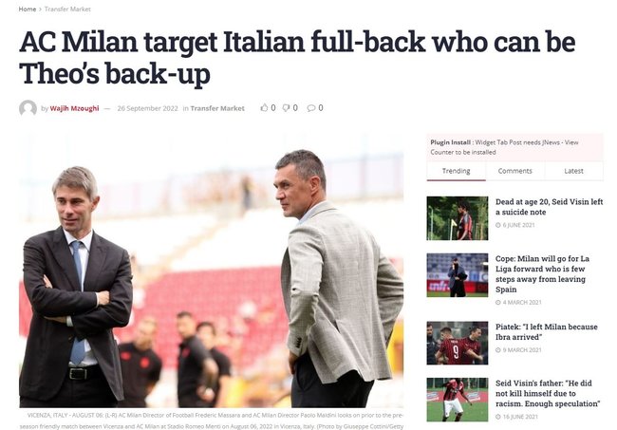Screen dimensions: 617x430
Task: Open the Seid Visin suicide note article
Action: pos(549,207)
